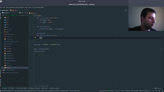Select the .gitattributes file
164x92 pixels.
(10, 34)
